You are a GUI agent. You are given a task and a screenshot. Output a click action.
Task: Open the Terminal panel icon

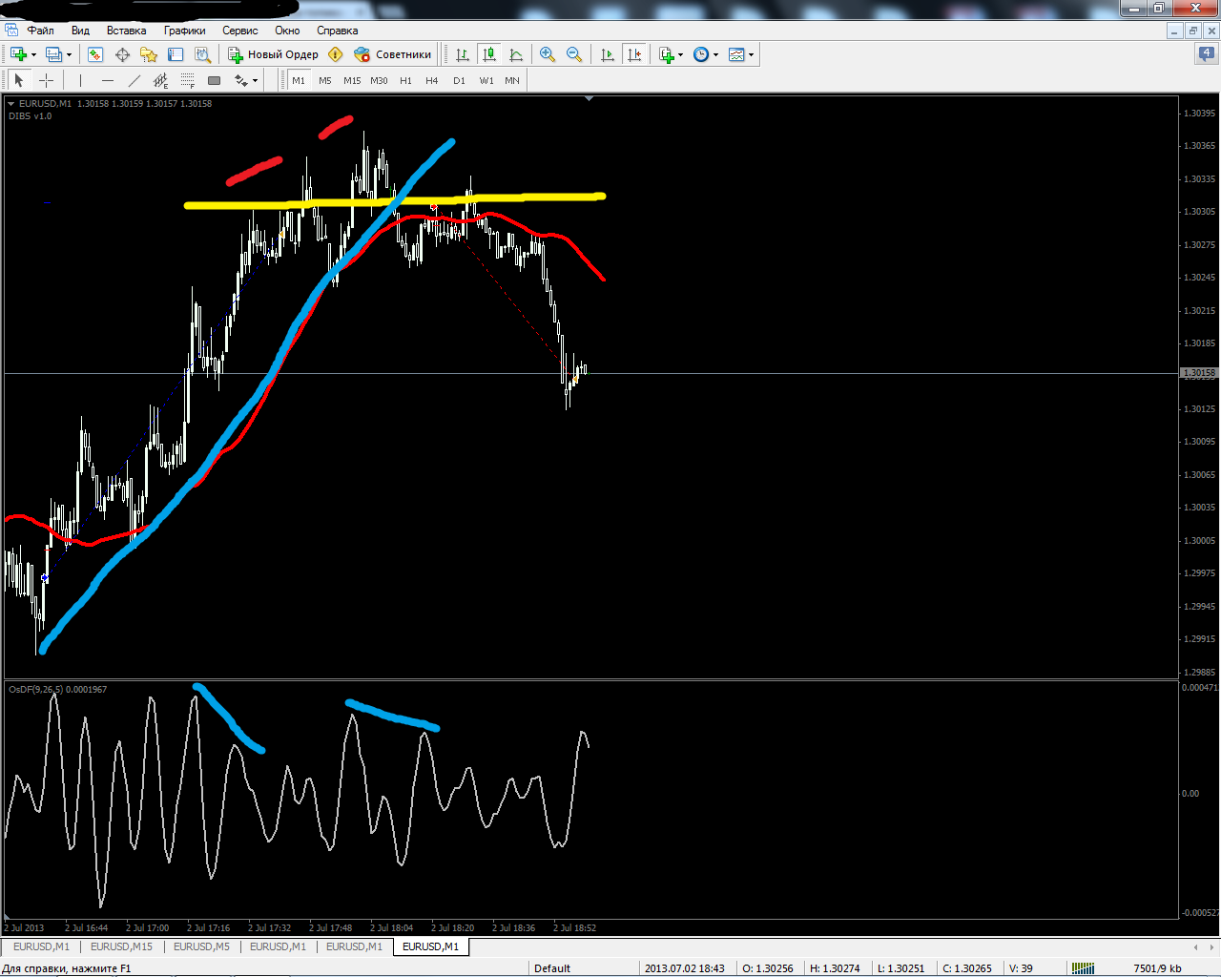(x=175, y=54)
